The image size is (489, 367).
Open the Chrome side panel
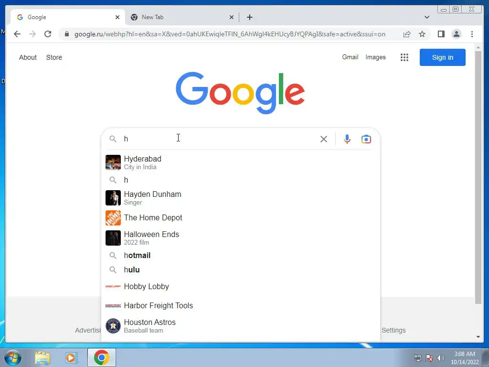pos(441,34)
